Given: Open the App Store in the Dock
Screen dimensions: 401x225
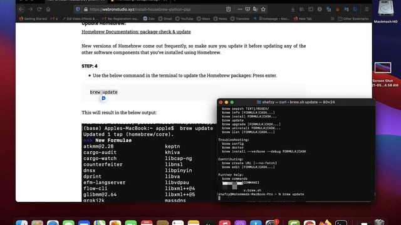Looking at the screenshot, I should 256,222.
